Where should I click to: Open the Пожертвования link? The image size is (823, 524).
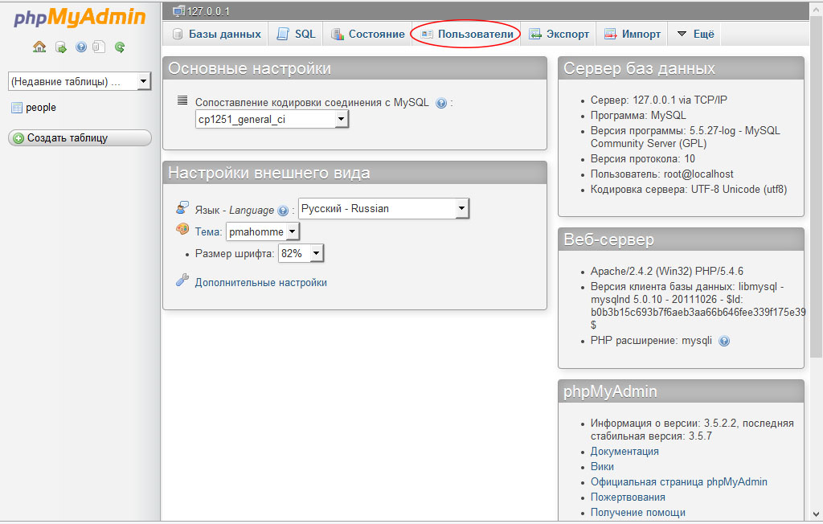tap(628, 497)
